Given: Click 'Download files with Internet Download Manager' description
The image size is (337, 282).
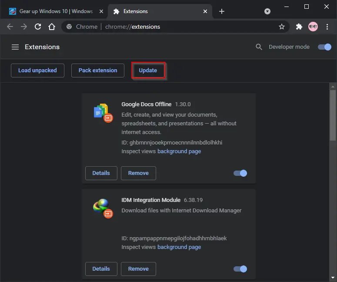Looking at the screenshot, I should [181, 210].
